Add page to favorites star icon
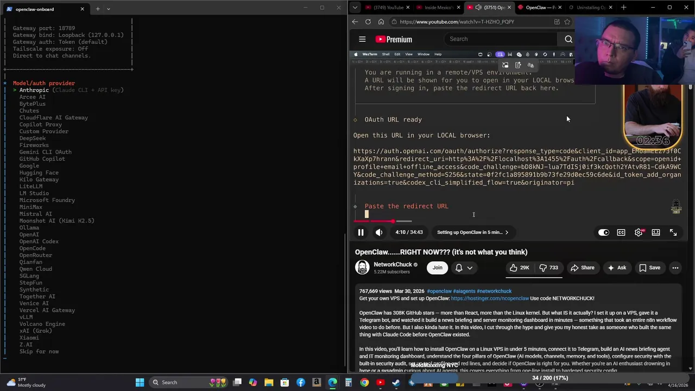This screenshot has height=391, width=695. (x=567, y=22)
